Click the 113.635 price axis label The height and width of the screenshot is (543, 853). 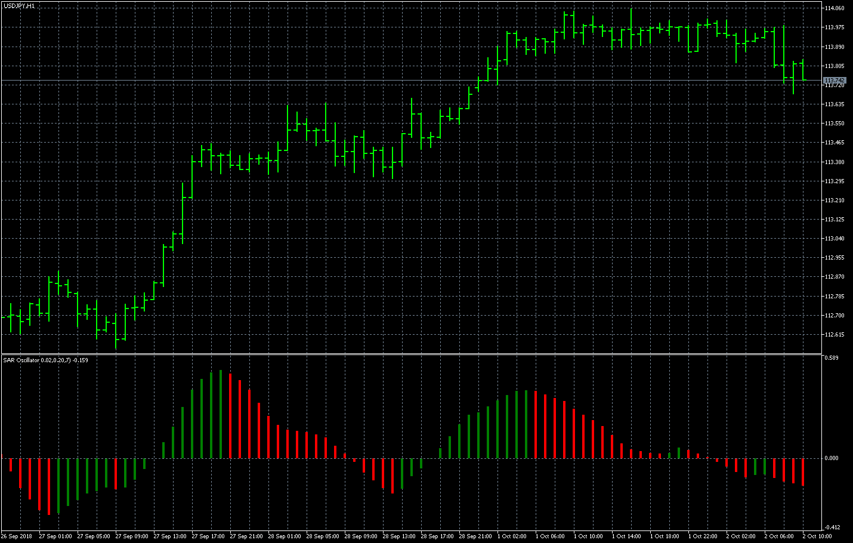[834, 104]
